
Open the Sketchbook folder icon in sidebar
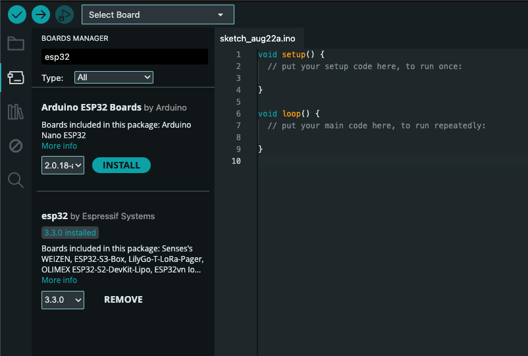click(16, 43)
